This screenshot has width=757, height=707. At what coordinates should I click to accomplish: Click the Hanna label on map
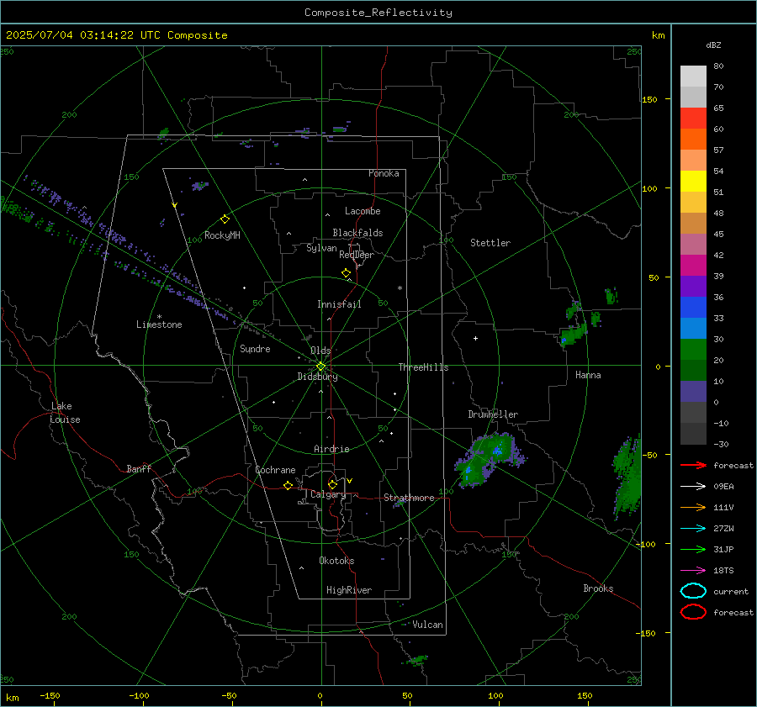click(x=588, y=375)
